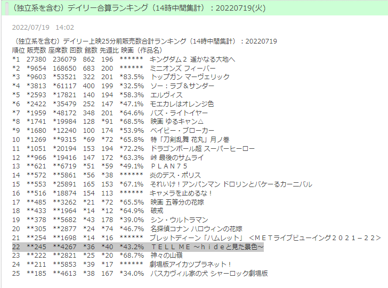
Task: Click week ratio *72.2%
Action: click(x=132, y=149)
